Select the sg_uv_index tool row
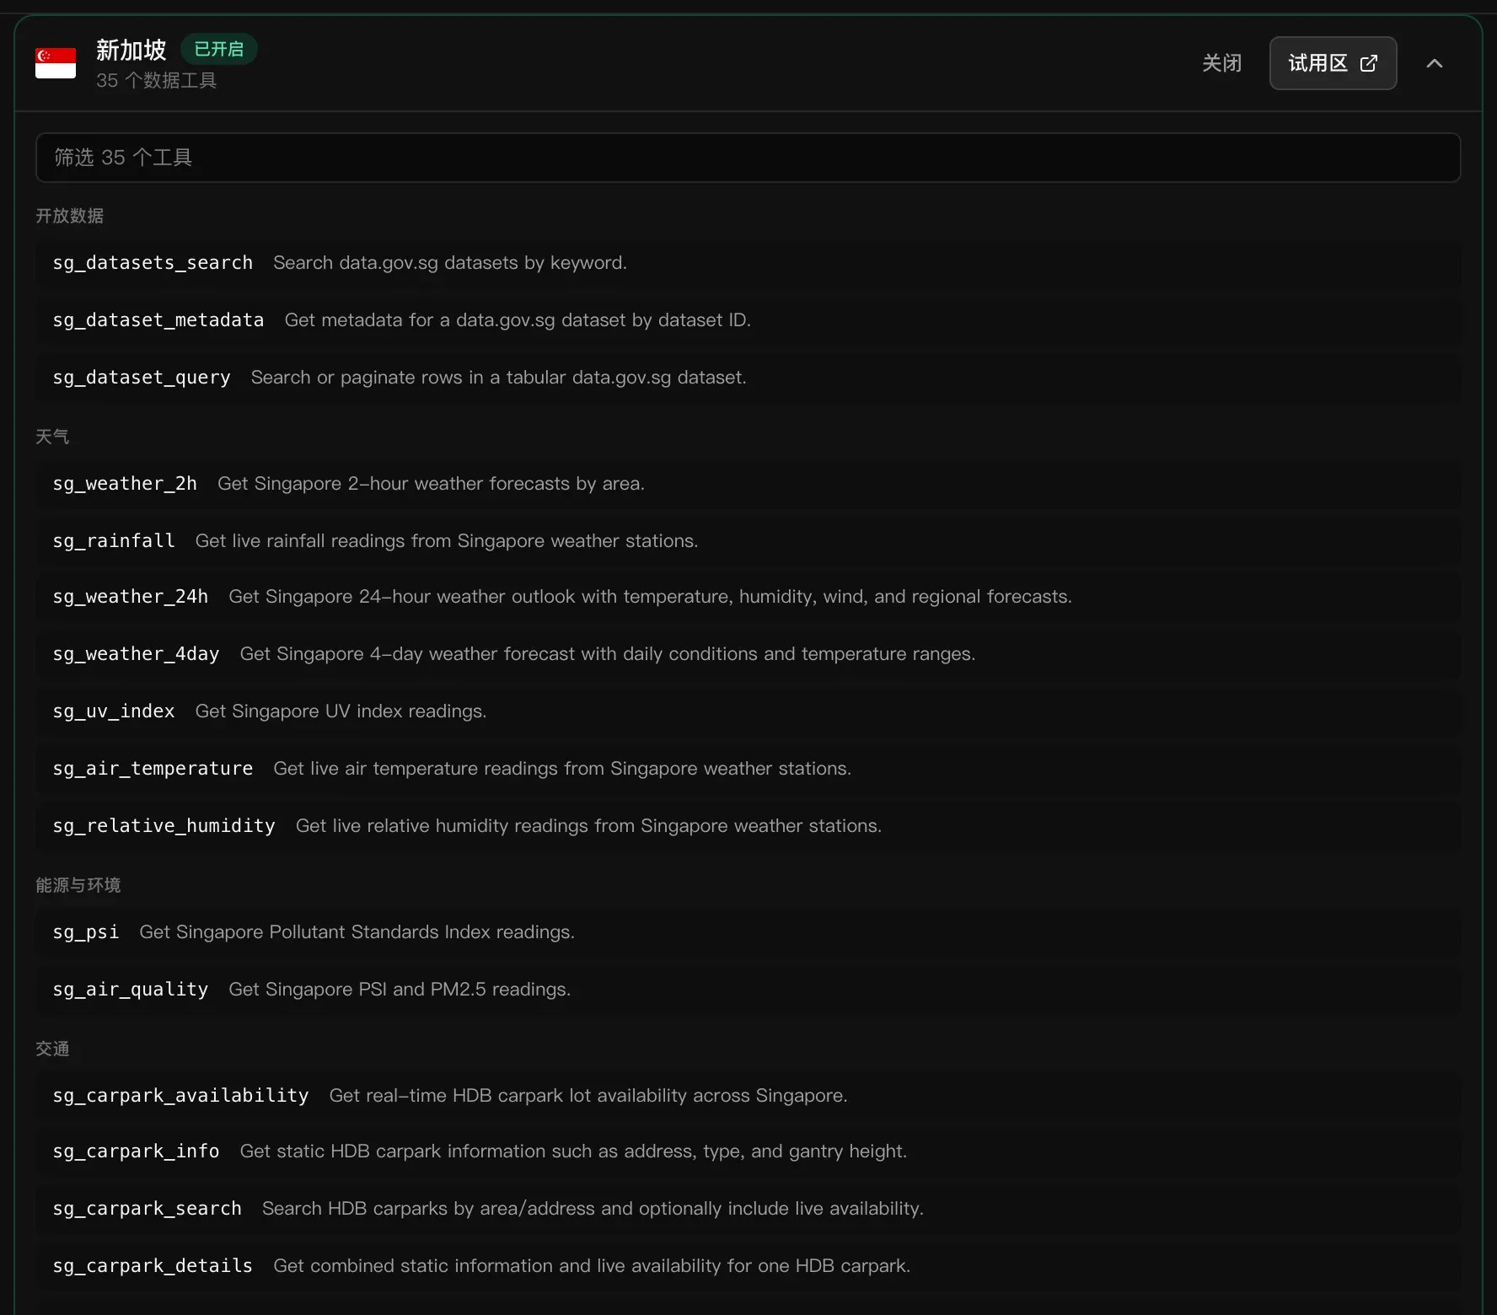 [748, 711]
